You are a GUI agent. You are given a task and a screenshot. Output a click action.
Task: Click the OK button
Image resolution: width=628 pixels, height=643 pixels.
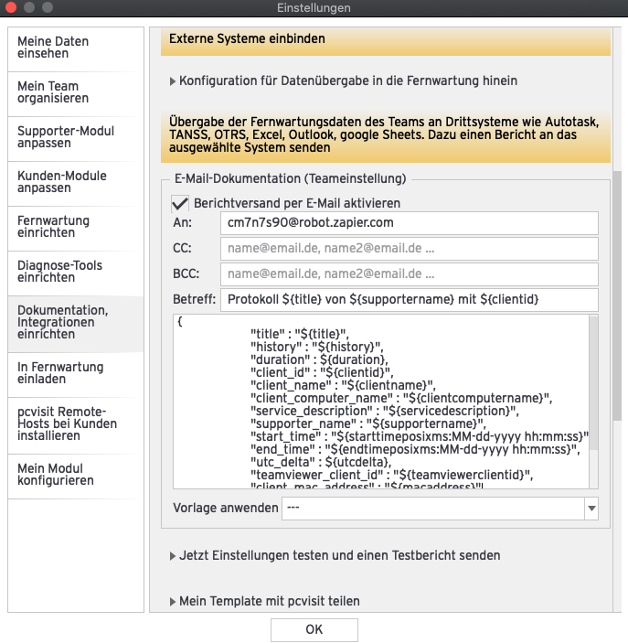(x=314, y=629)
